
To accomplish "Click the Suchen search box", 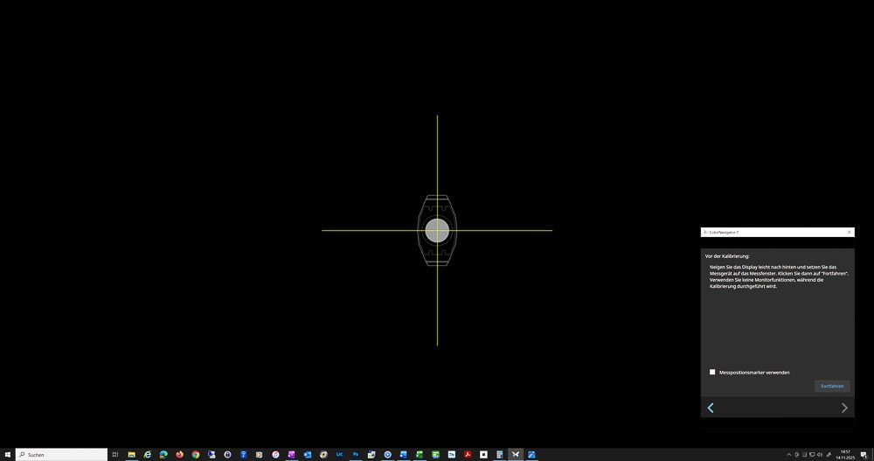I will click(61, 454).
